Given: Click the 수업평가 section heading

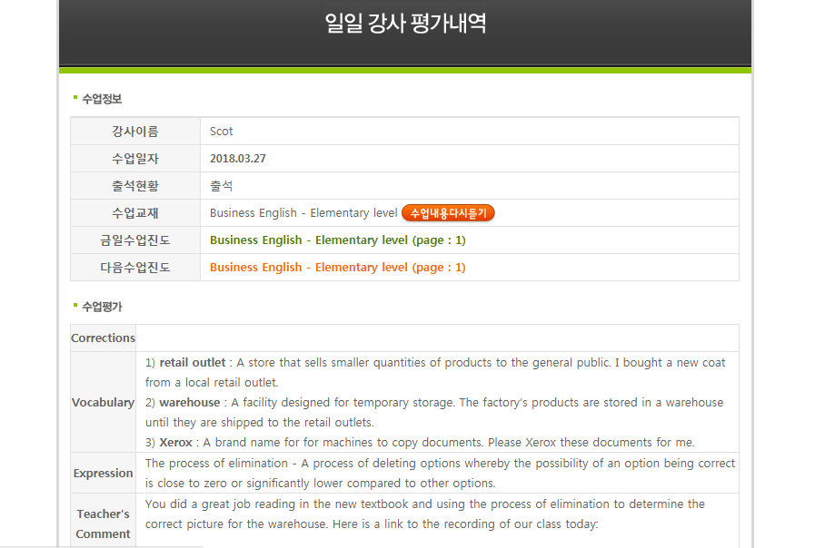Looking at the screenshot, I should click(102, 306).
